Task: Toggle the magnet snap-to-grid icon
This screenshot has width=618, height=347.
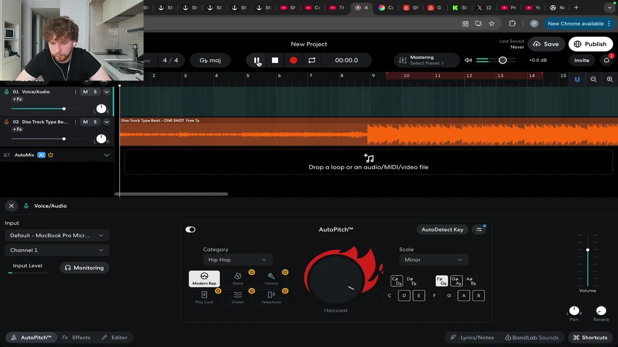Action: [577, 79]
